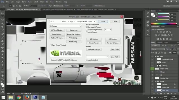Select the Crop tool
The image size is (179, 100).
3,27
